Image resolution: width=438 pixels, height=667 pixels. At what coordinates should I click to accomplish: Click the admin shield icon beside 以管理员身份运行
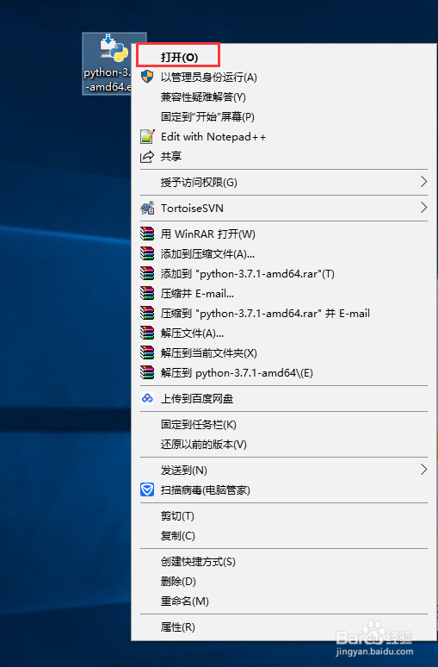147,77
